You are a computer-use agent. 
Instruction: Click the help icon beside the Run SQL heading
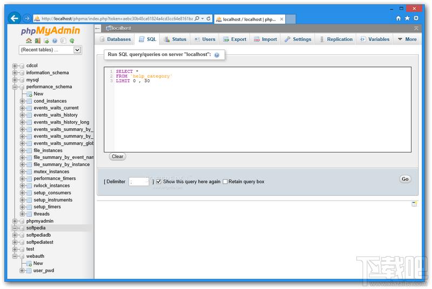(217, 55)
